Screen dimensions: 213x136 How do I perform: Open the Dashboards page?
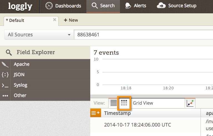[x=63, y=6]
